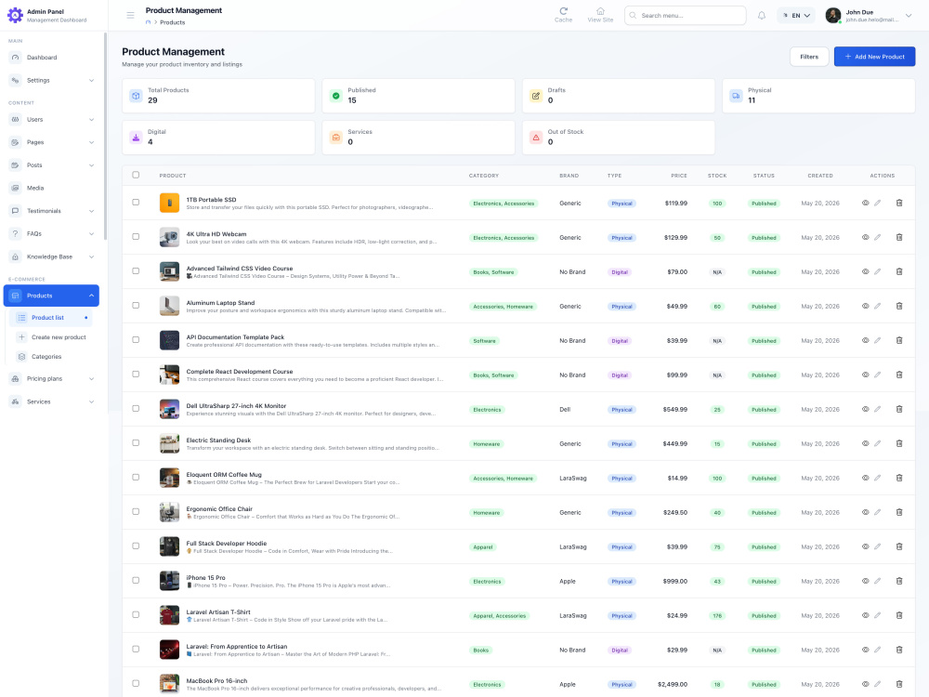Go to Dashboard in sidebar
Screen dimensions: 929x697
51,58
